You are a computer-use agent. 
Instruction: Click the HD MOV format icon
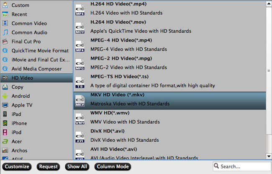[80, 28]
